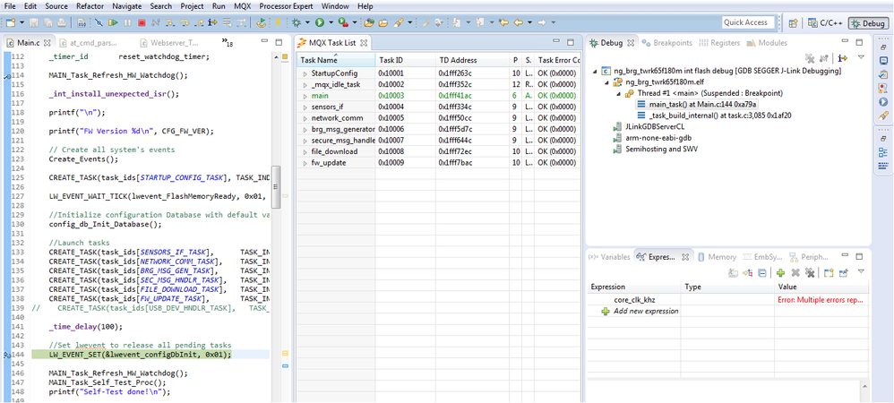Switch to the Registers tab
The width and height of the screenshot is (894, 403).
click(719, 43)
